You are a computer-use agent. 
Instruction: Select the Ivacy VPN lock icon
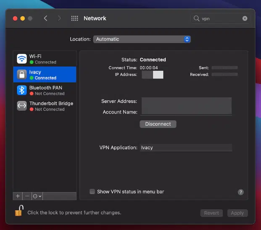[22, 74]
